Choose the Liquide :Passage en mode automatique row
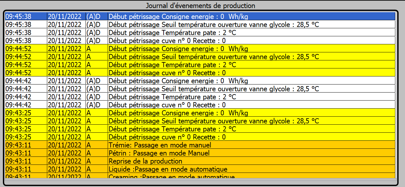This screenshot has height=187, width=405. click(168, 169)
